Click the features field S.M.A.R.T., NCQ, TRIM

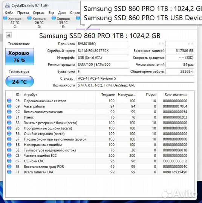(136, 85)
